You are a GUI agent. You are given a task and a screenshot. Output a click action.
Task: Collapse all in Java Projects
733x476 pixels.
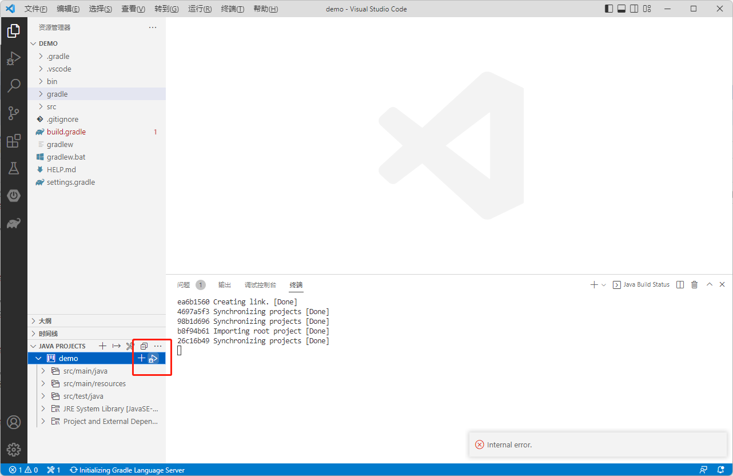[144, 346]
